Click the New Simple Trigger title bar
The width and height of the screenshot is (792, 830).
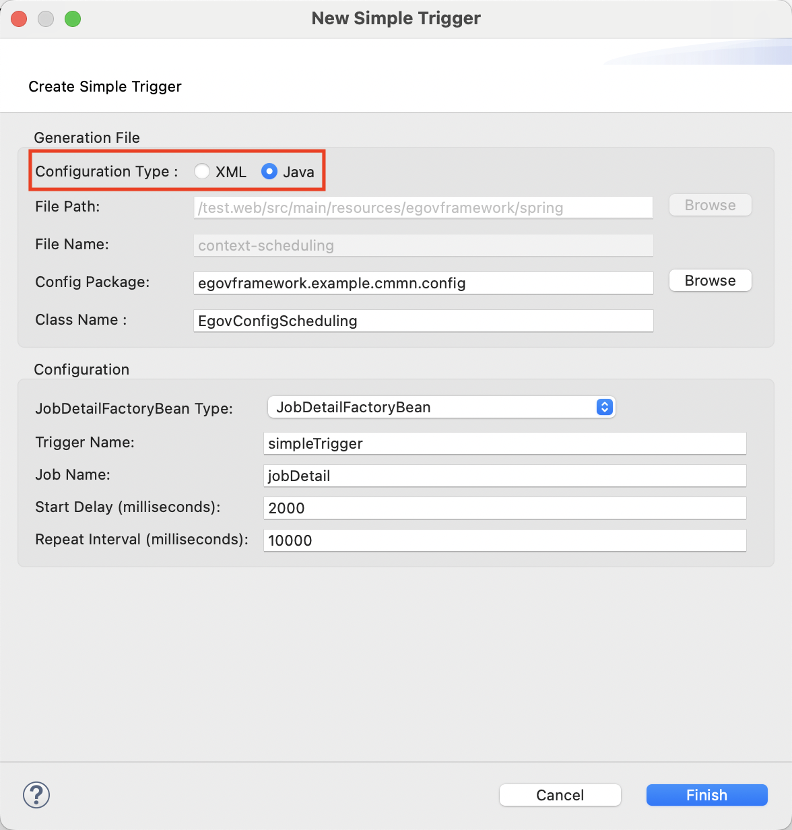click(x=396, y=19)
